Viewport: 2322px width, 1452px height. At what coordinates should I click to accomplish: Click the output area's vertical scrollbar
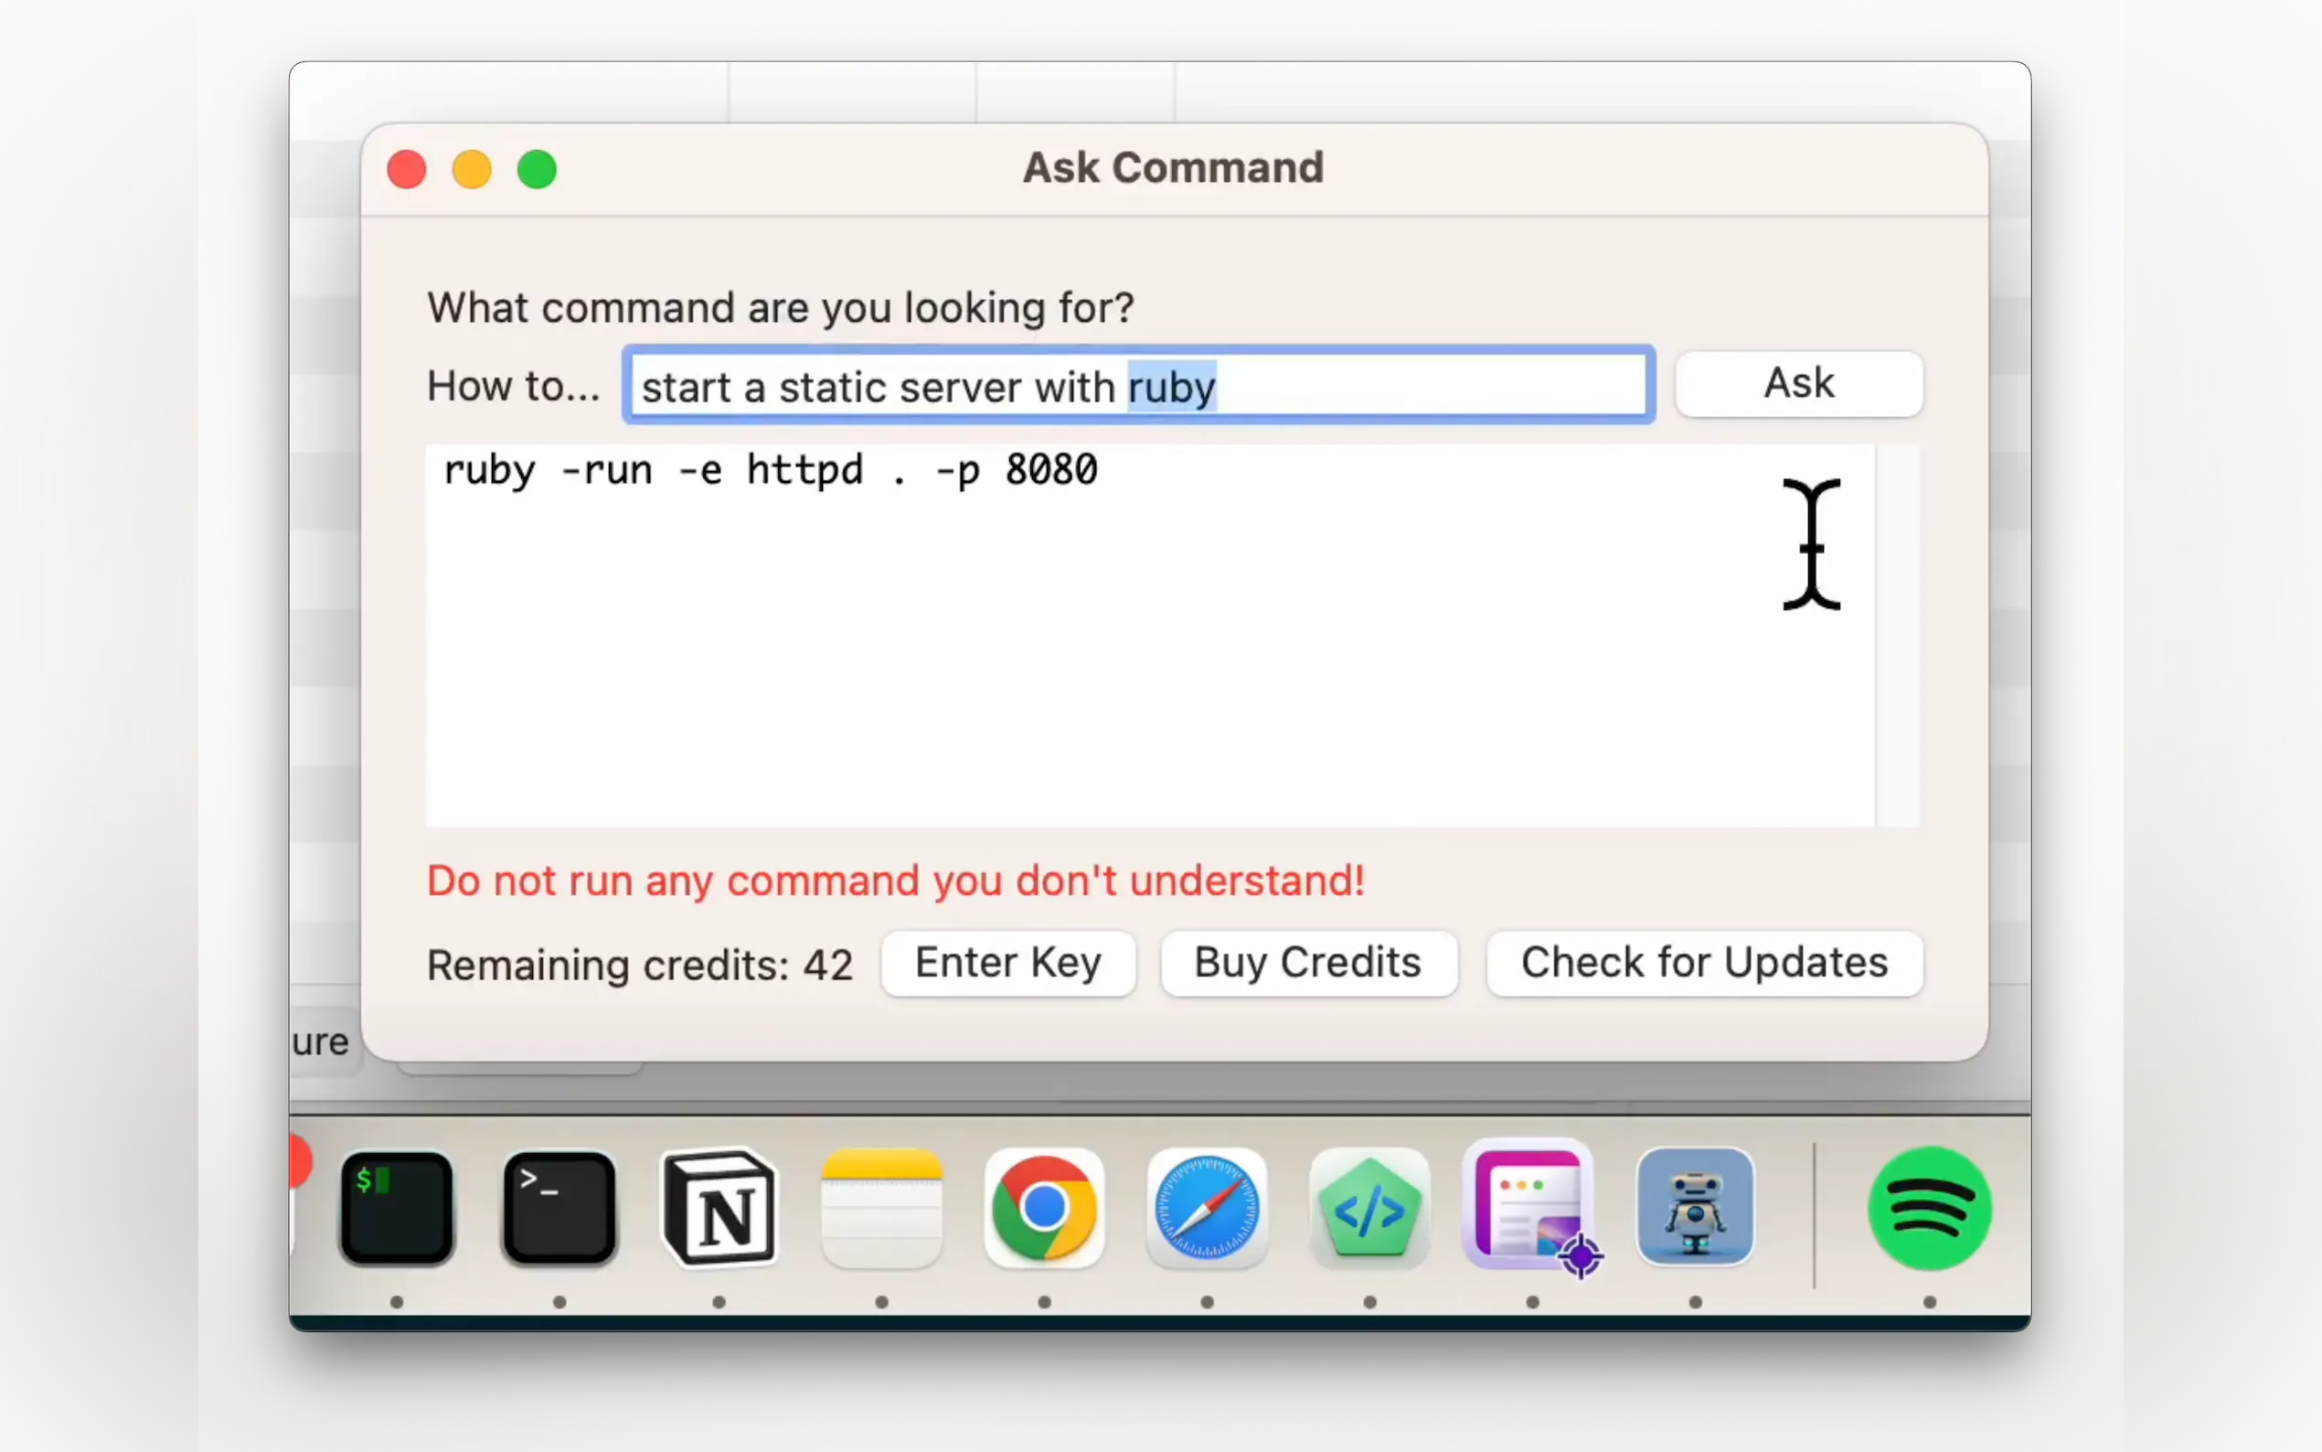point(1897,634)
